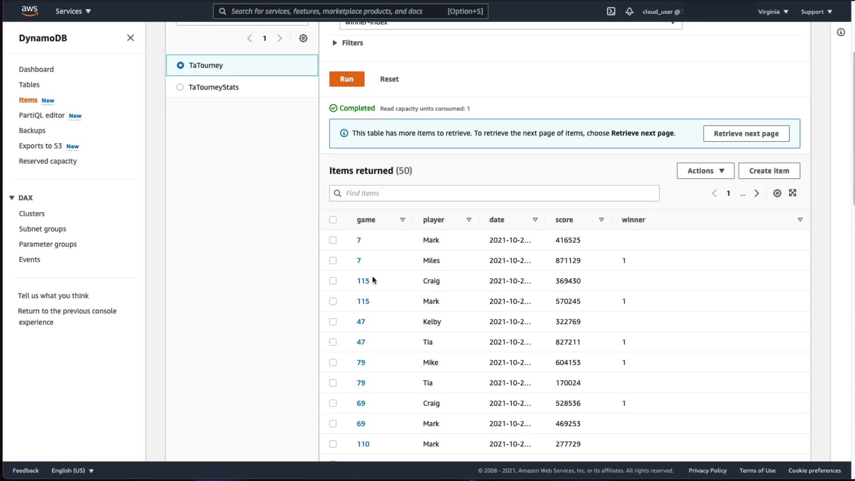Navigate to Backups in sidebar
Viewport: 855px width, 481px height.
click(32, 130)
